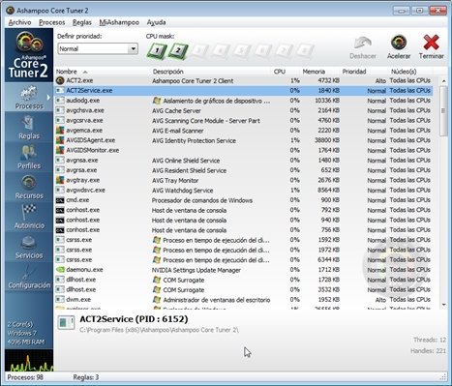Click the Ashampoo Core Tuner 2 logo
Image resolution: width=452 pixels, height=386 pixels.
(x=29, y=55)
